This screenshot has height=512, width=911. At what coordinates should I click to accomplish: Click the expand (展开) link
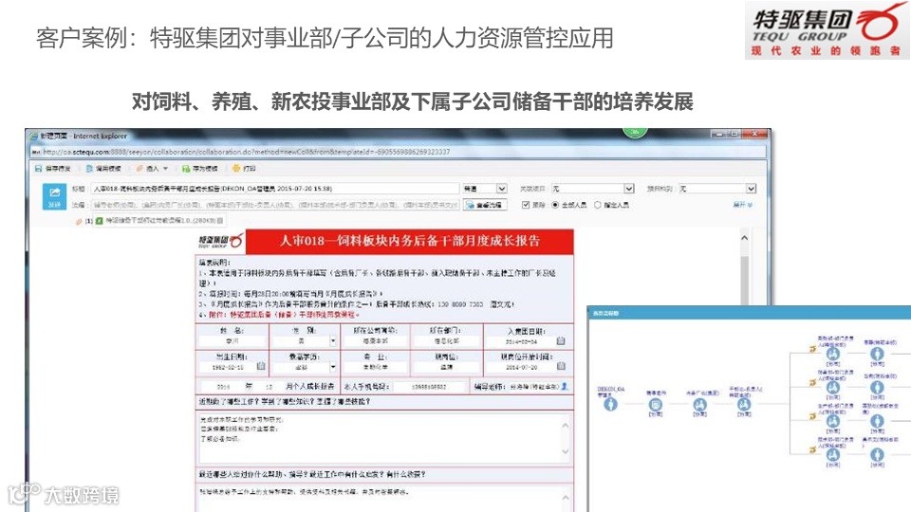coord(742,205)
